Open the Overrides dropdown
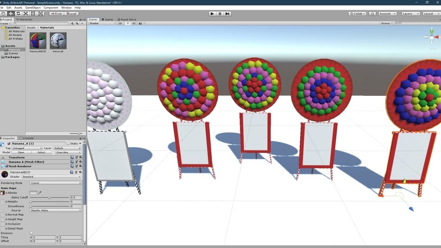Viewport: 441px width, 248px height. [68, 152]
